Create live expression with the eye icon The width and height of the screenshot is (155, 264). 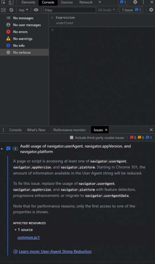coord(36,10)
